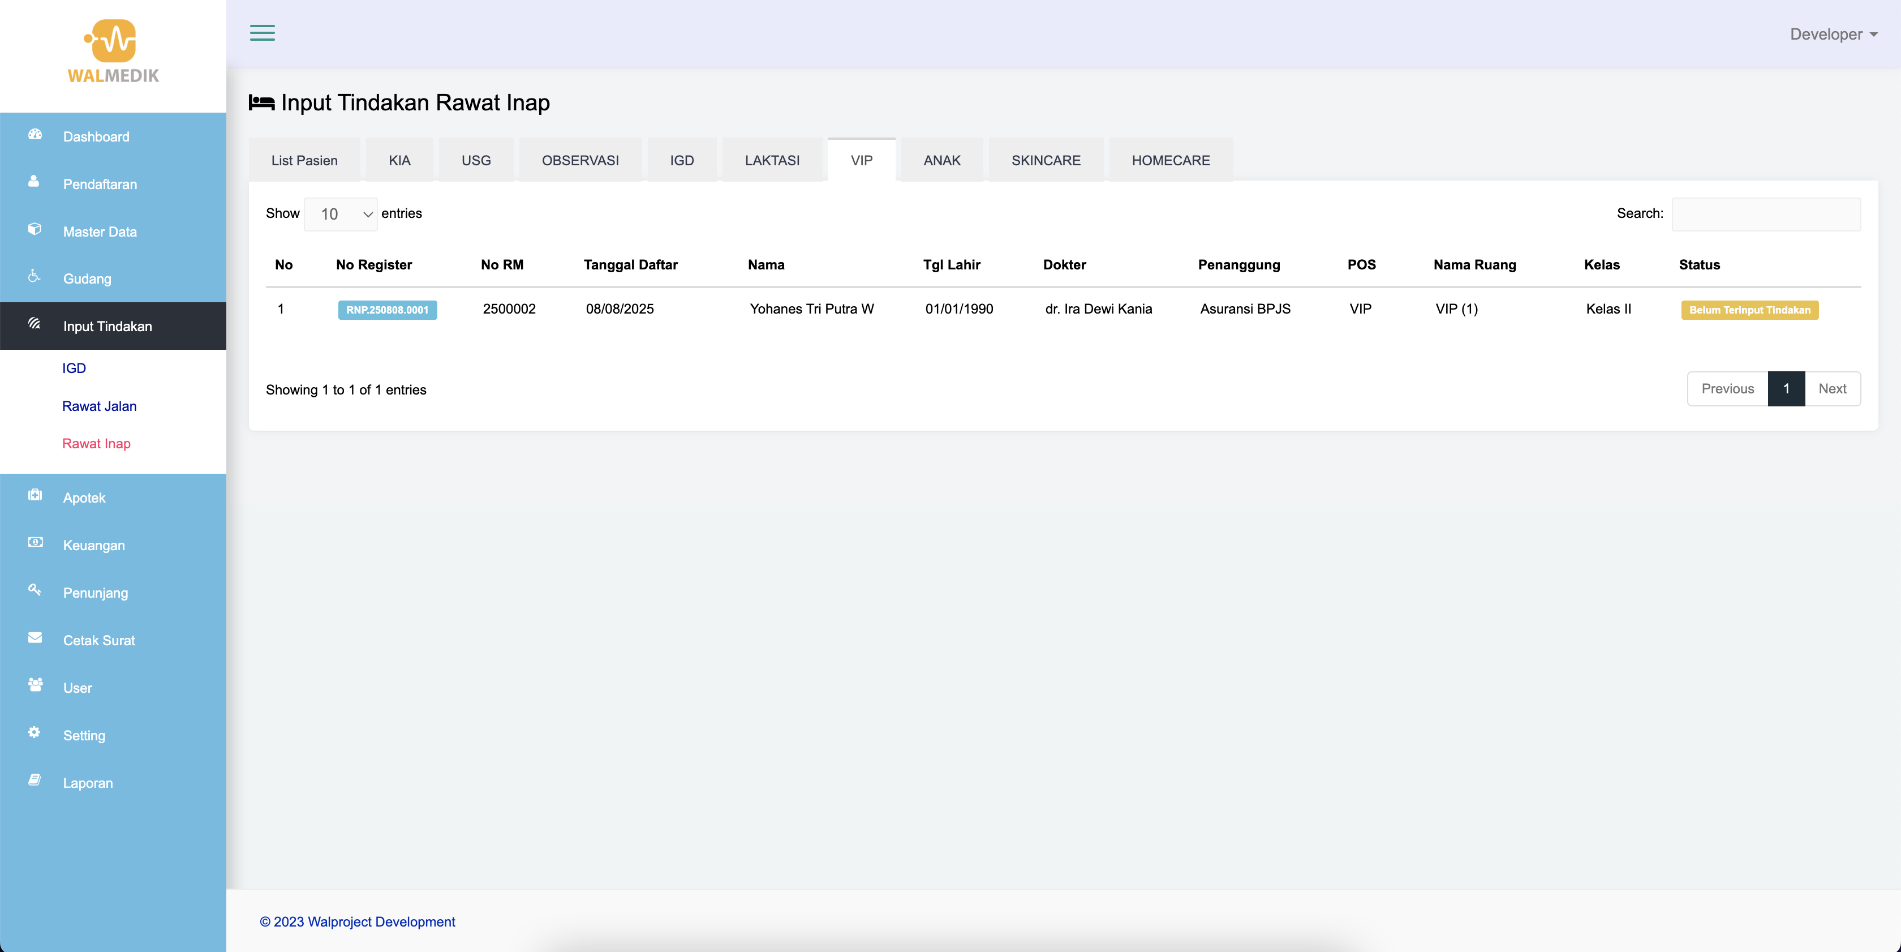Toggle the hamburger sidebar menu
Image resolution: width=1901 pixels, height=952 pixels.
click(x=262, y=33)
